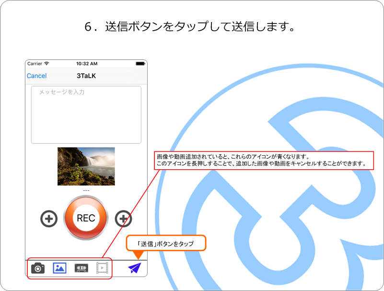Tap the Wi-Fi icon in status bar
This screenshot has width=384, height=291.
pyautogui.click(x=47, y=63)
